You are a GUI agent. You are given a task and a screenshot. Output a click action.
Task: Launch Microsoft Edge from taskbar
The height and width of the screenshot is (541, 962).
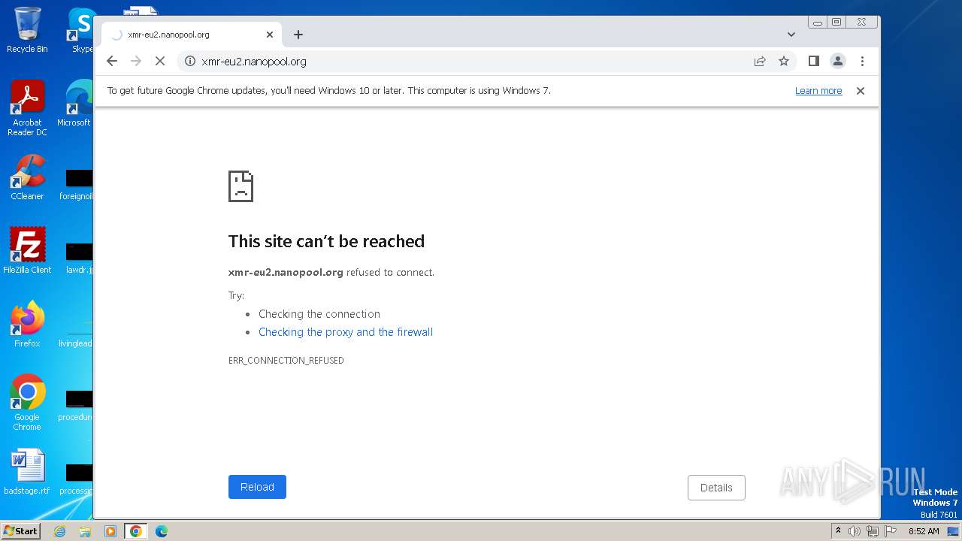[162, 531]
